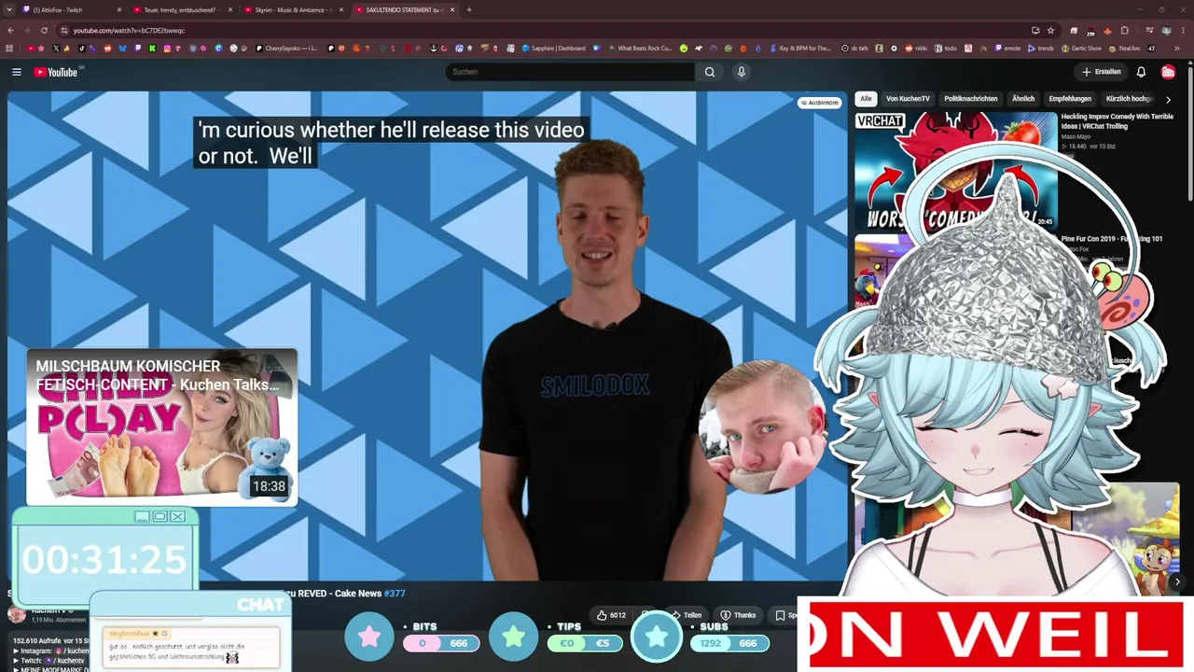Open the Erstellen create menu
The width and height of the screenshot is (1194, 672).
[1101, 72]
